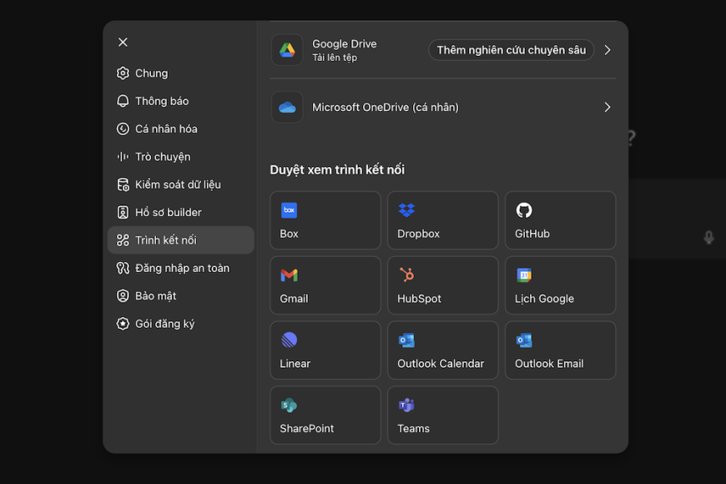This screenshot has width=726, height=484.
Task: Open the SharePoint connector tile
Action: click(325, 415)
